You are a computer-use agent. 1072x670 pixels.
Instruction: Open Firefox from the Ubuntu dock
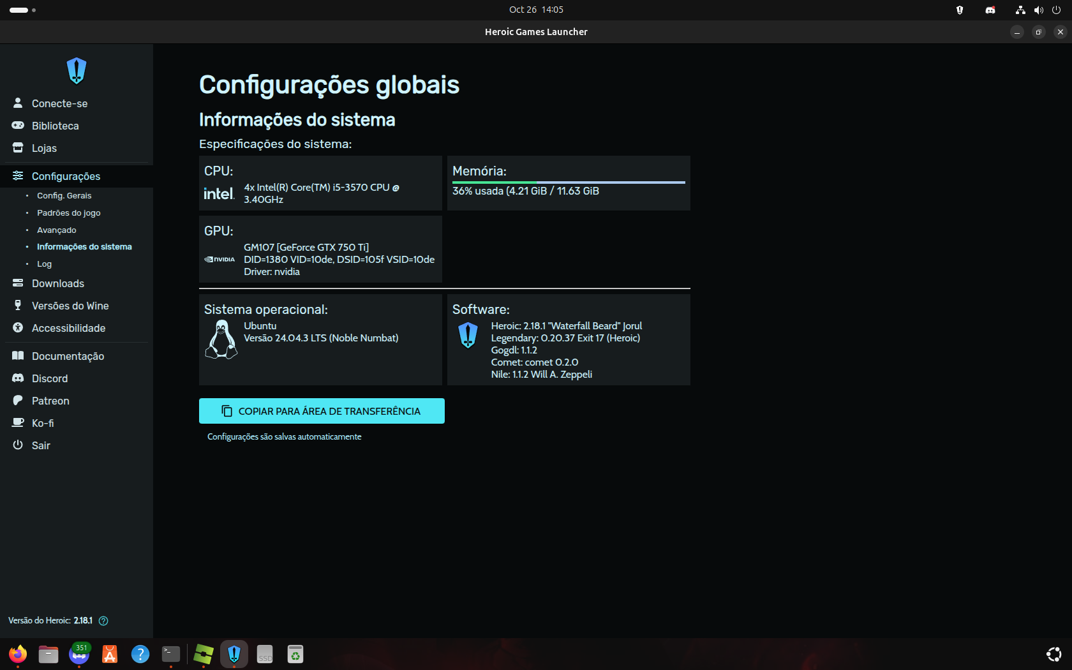click(x=18, y=654)
